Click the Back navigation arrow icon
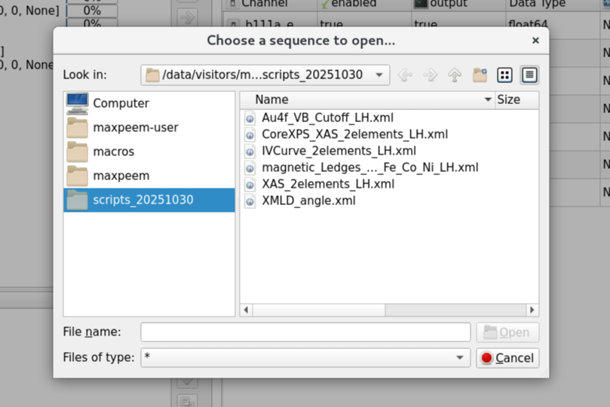 (405, 75)
